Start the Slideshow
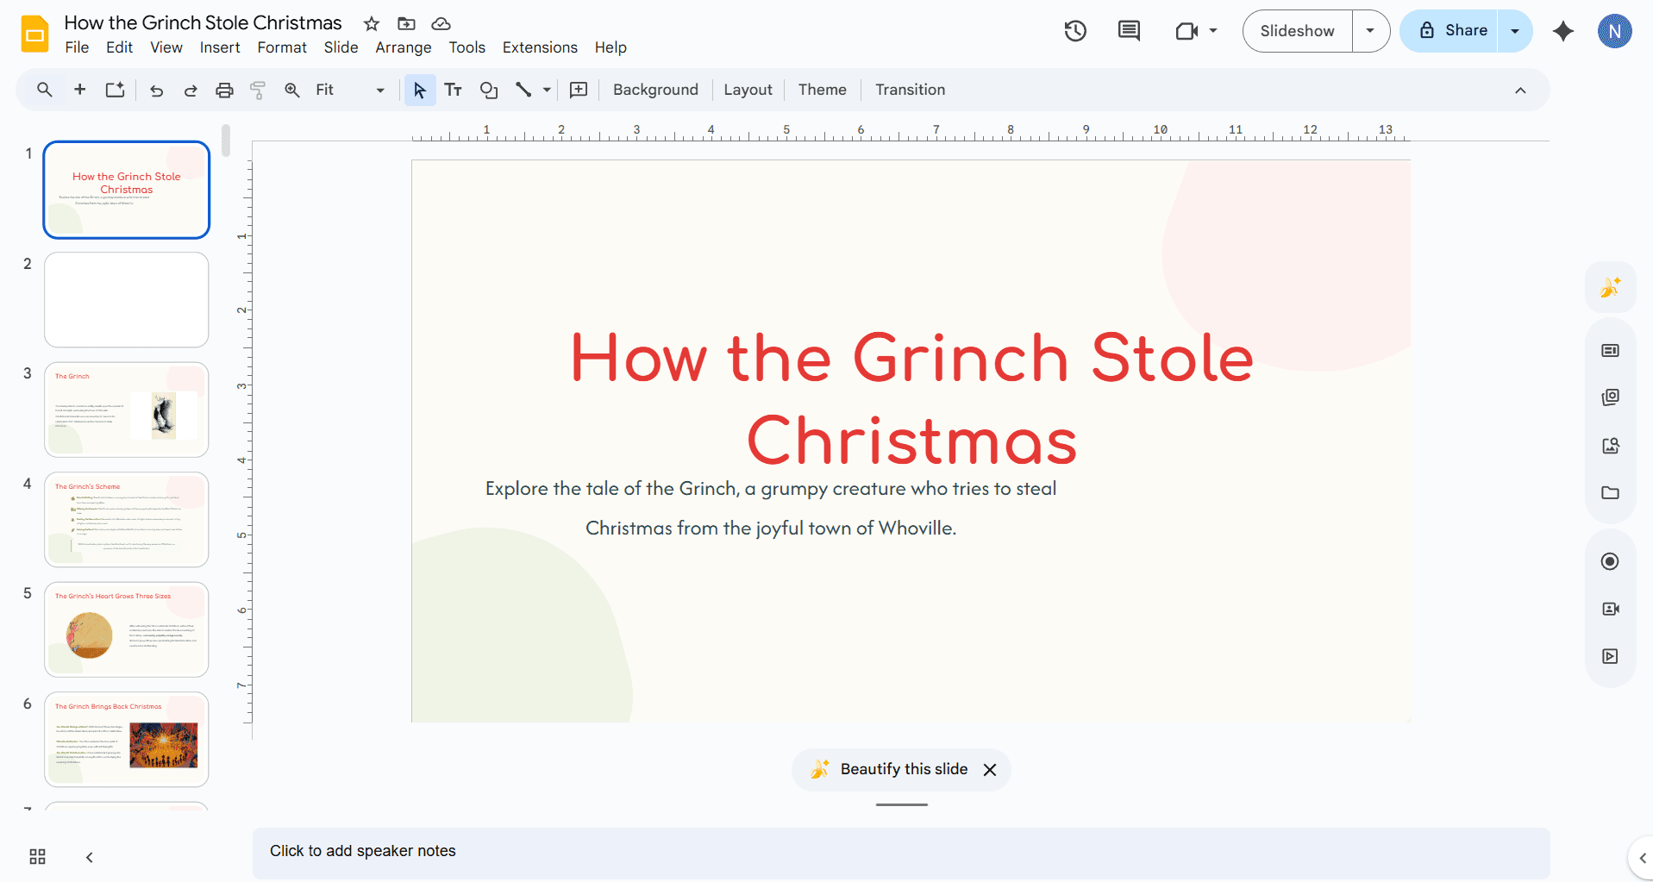1653x882 pixels. (x=1297, y=31)
